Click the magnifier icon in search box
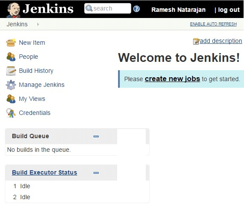244x204 pixels. [x=89, y=8]
